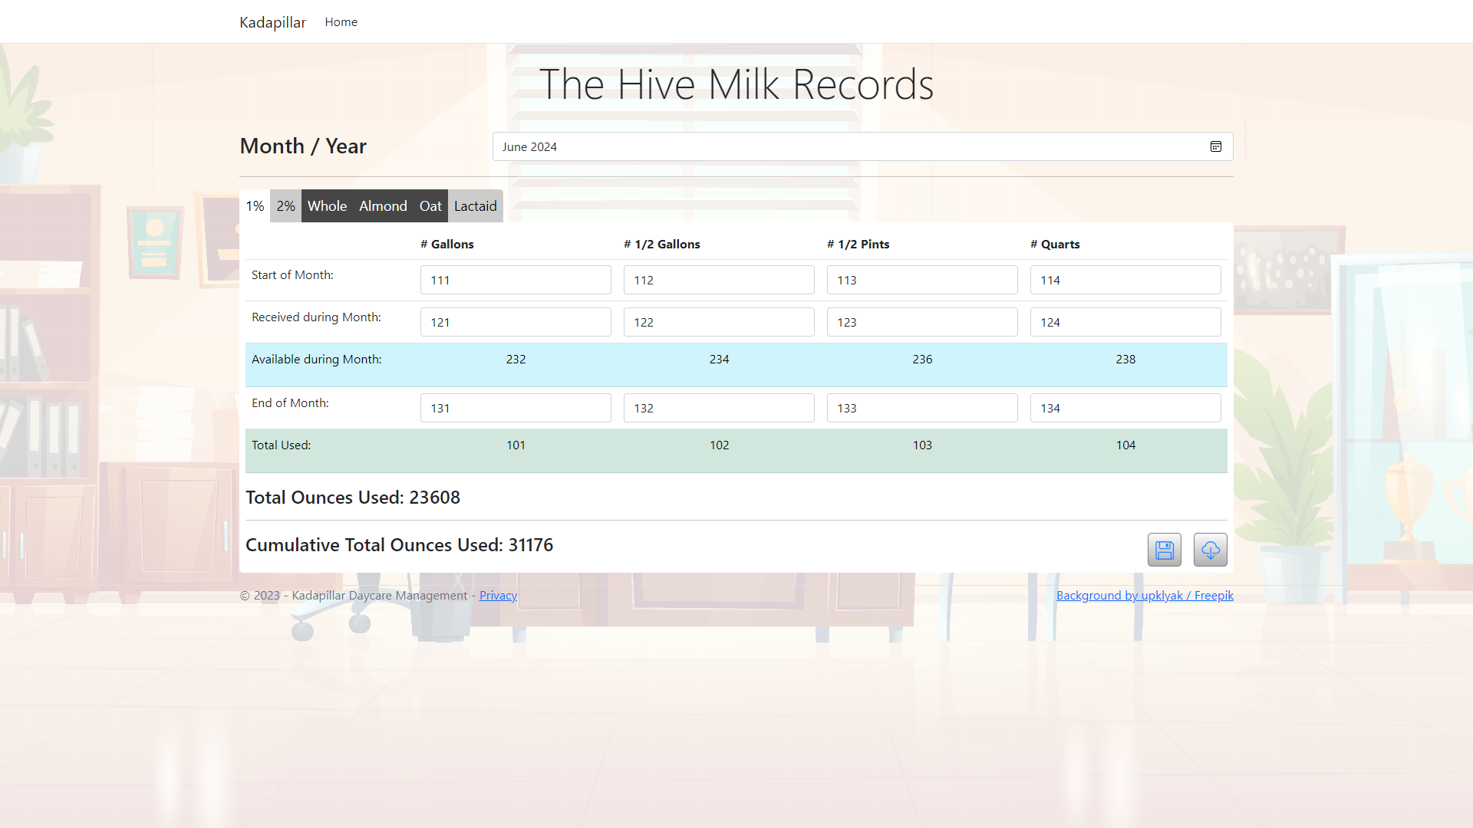Viewport: 1473px width, 828px height.
Task: Open Background by upklyak Freepik link
Action: (1145, 596)
